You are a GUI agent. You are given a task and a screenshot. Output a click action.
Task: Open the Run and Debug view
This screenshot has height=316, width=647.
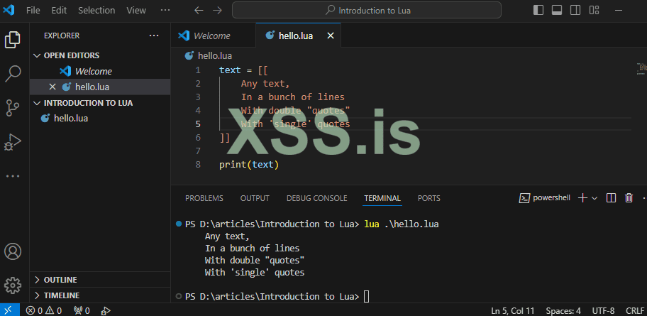(13, 142)
